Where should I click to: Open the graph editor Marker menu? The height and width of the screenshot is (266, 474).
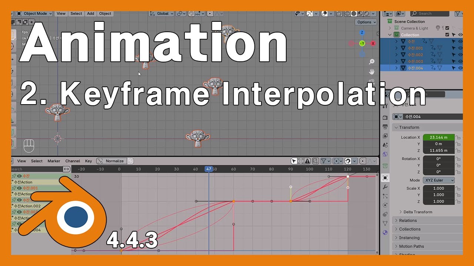point(54,161)
